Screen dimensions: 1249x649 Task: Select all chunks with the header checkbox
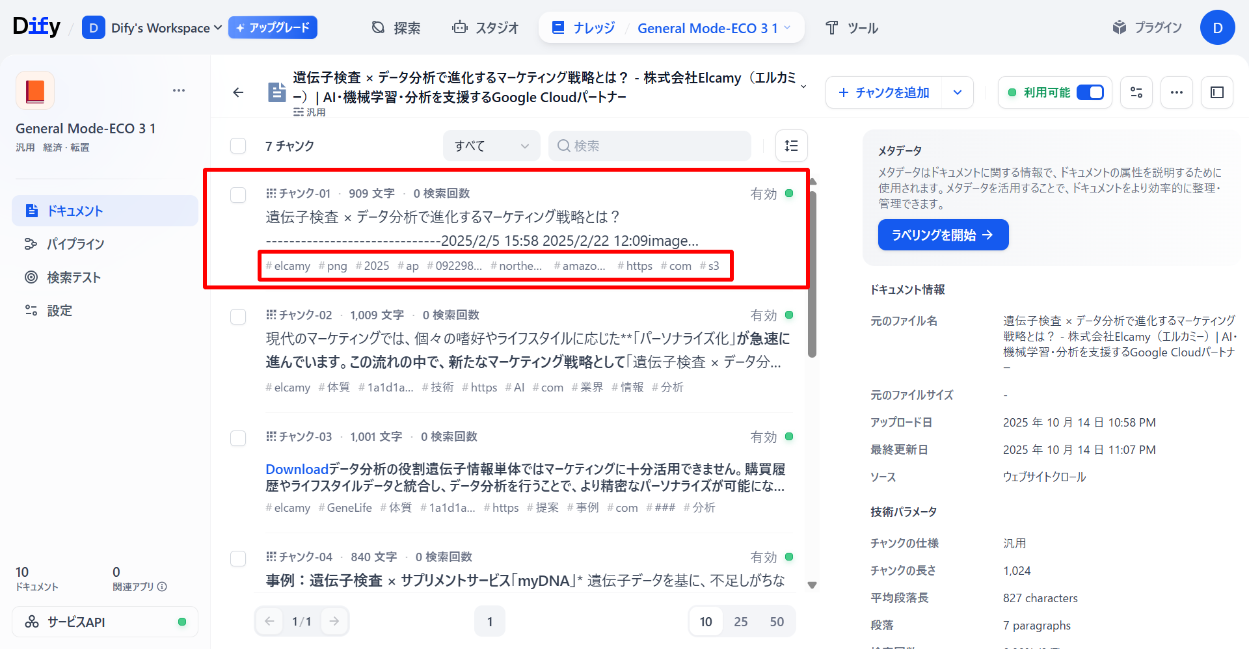(237, 146)
